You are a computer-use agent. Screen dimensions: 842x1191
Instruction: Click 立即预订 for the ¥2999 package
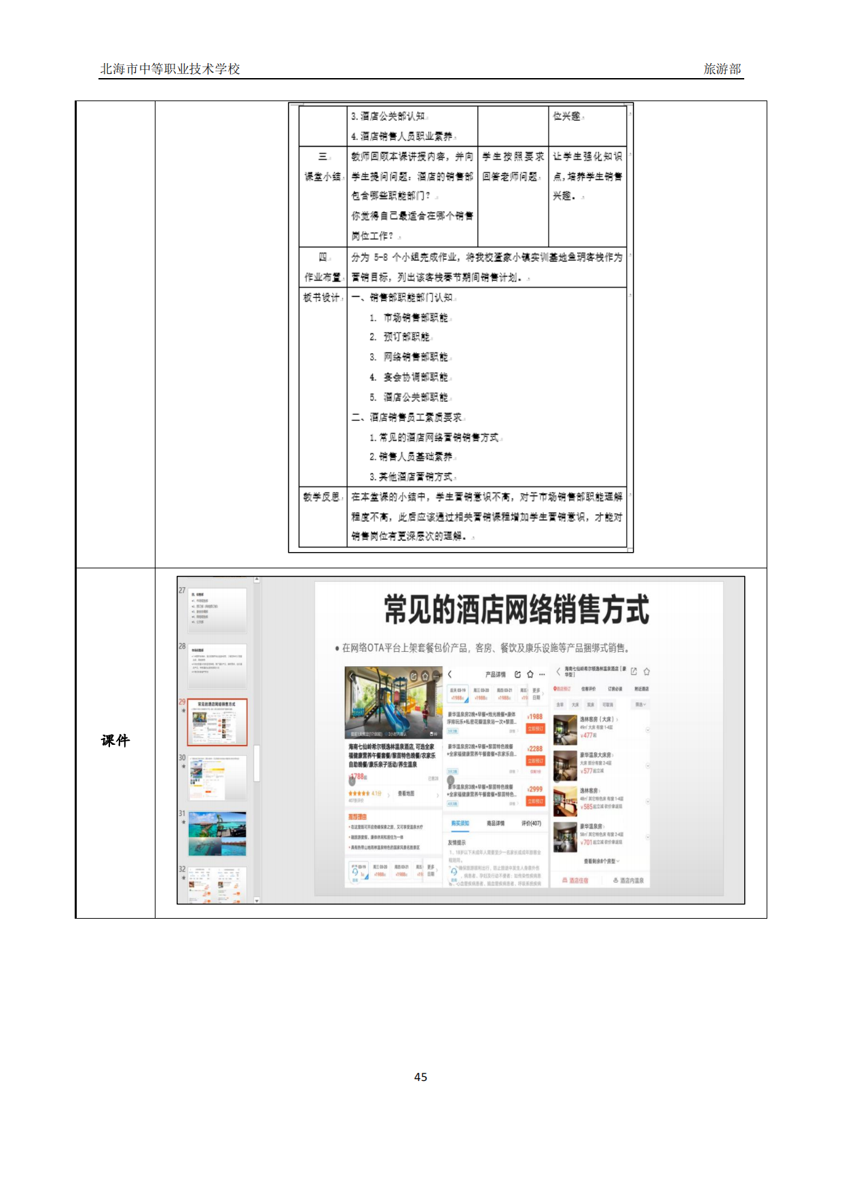click(535, 801)
